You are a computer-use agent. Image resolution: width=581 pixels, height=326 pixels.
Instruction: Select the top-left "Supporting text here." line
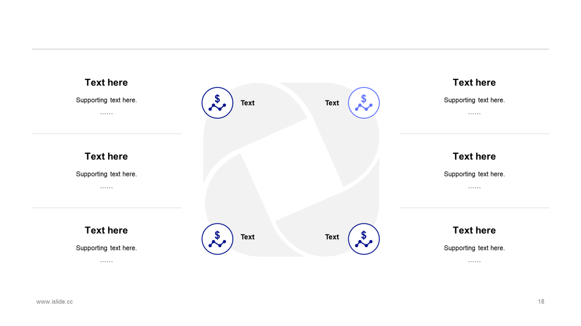coord(106,100)
